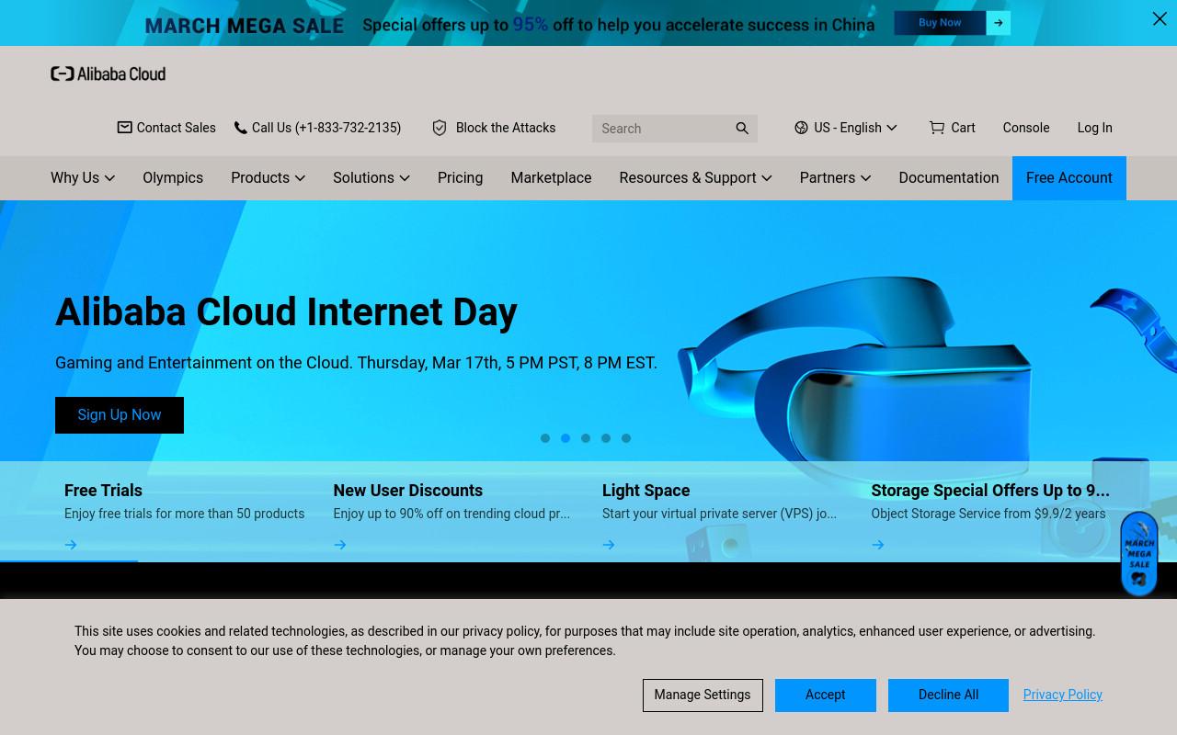Select the fifth carousel dot
The image size is (1177, 735).
626,438
